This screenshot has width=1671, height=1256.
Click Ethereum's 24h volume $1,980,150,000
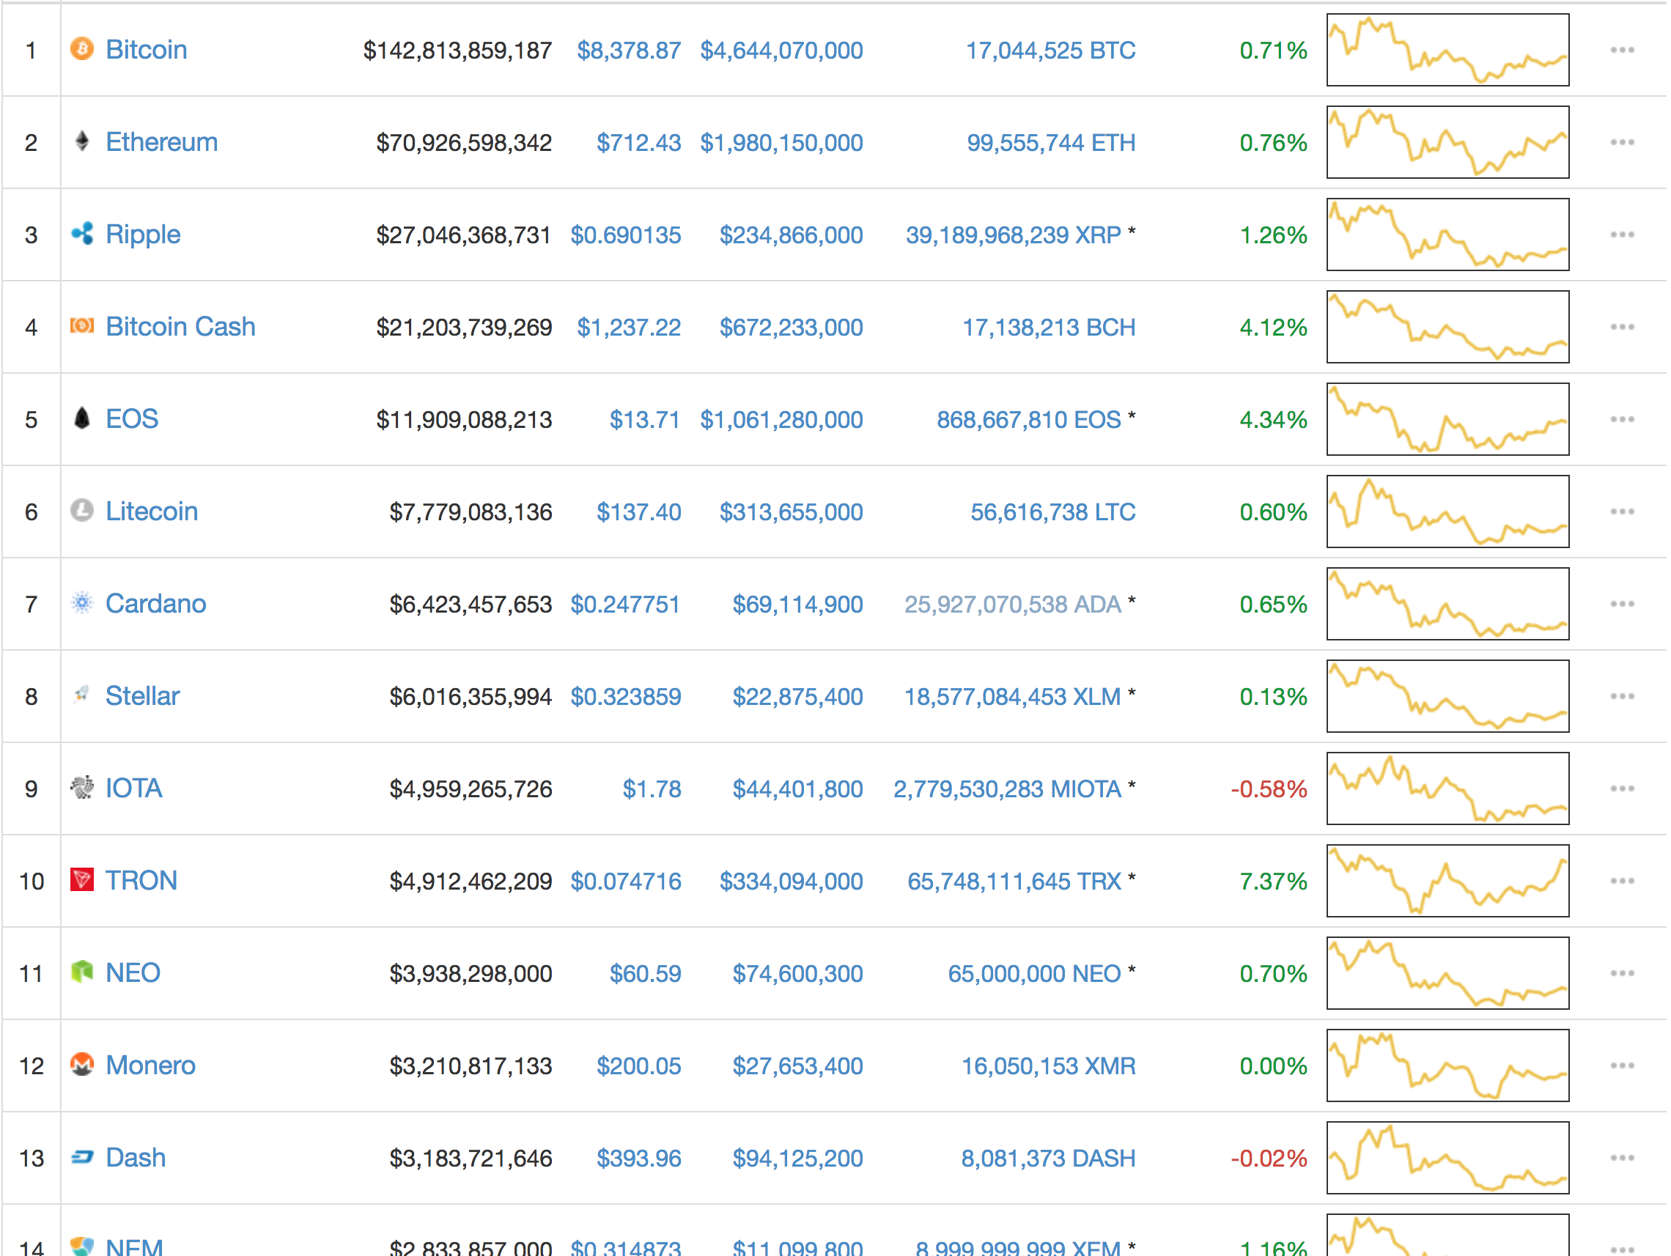point(781,143)
